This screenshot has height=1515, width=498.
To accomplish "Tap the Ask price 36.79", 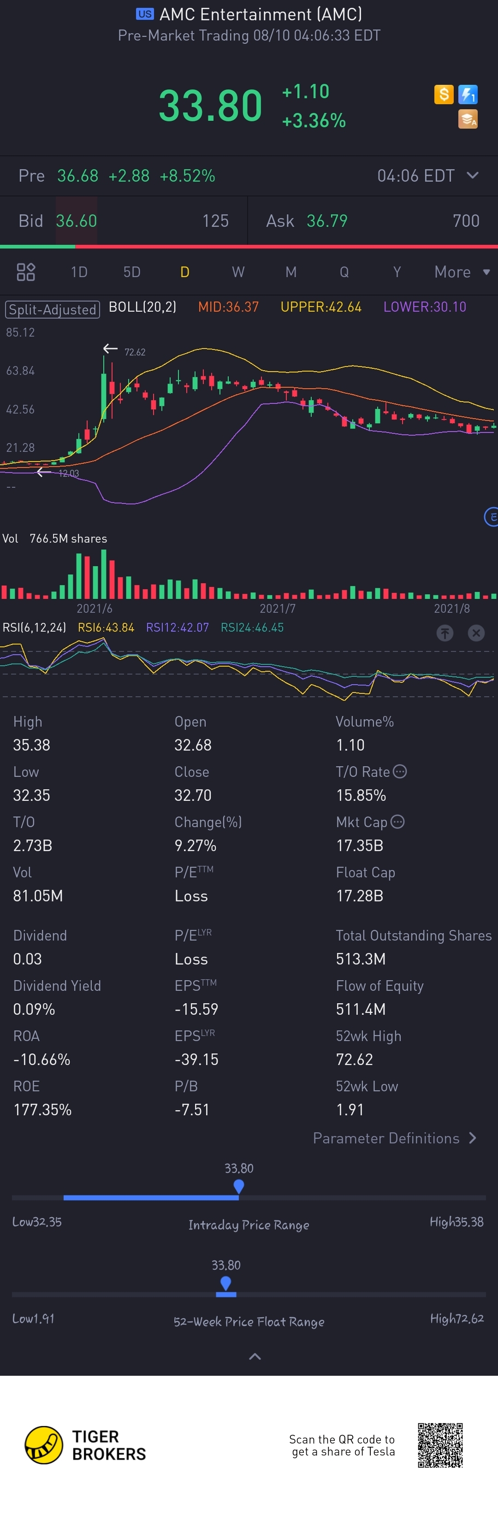I will click(327, 220).
